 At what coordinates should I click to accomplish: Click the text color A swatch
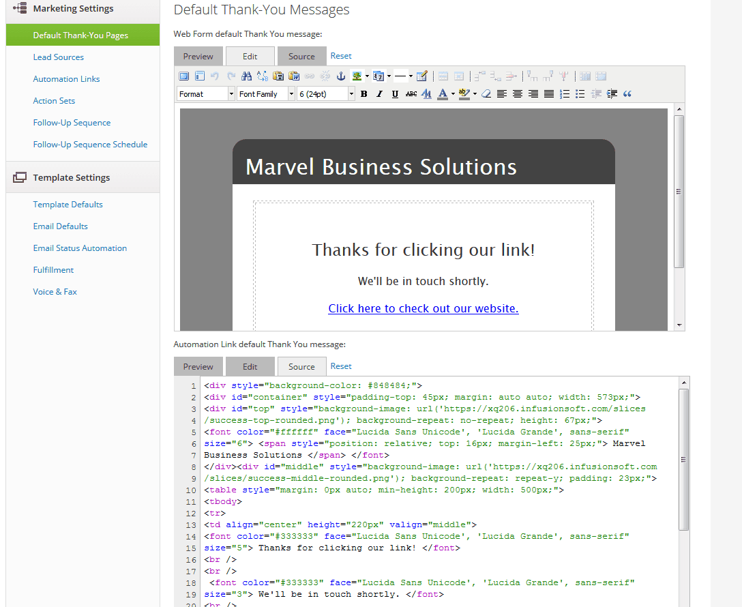(443, 93)
